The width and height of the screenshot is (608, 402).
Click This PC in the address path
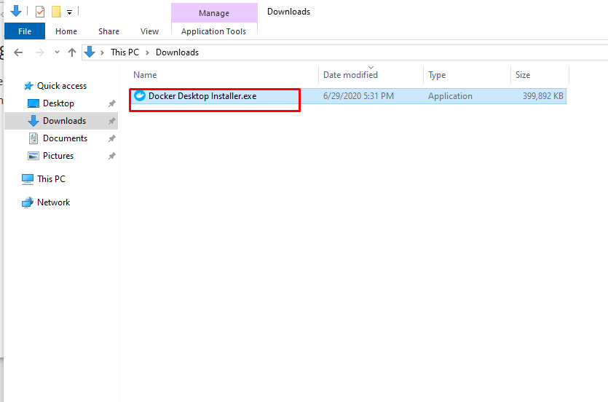(125, 52)
